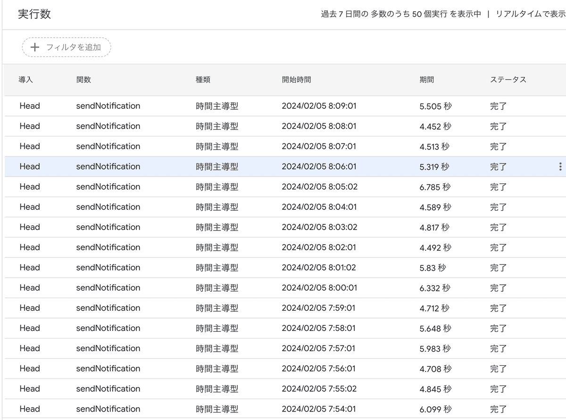Select execution started 2024/02/05 7:55:02
Screen dimensions: 566x420
(285, 389)
